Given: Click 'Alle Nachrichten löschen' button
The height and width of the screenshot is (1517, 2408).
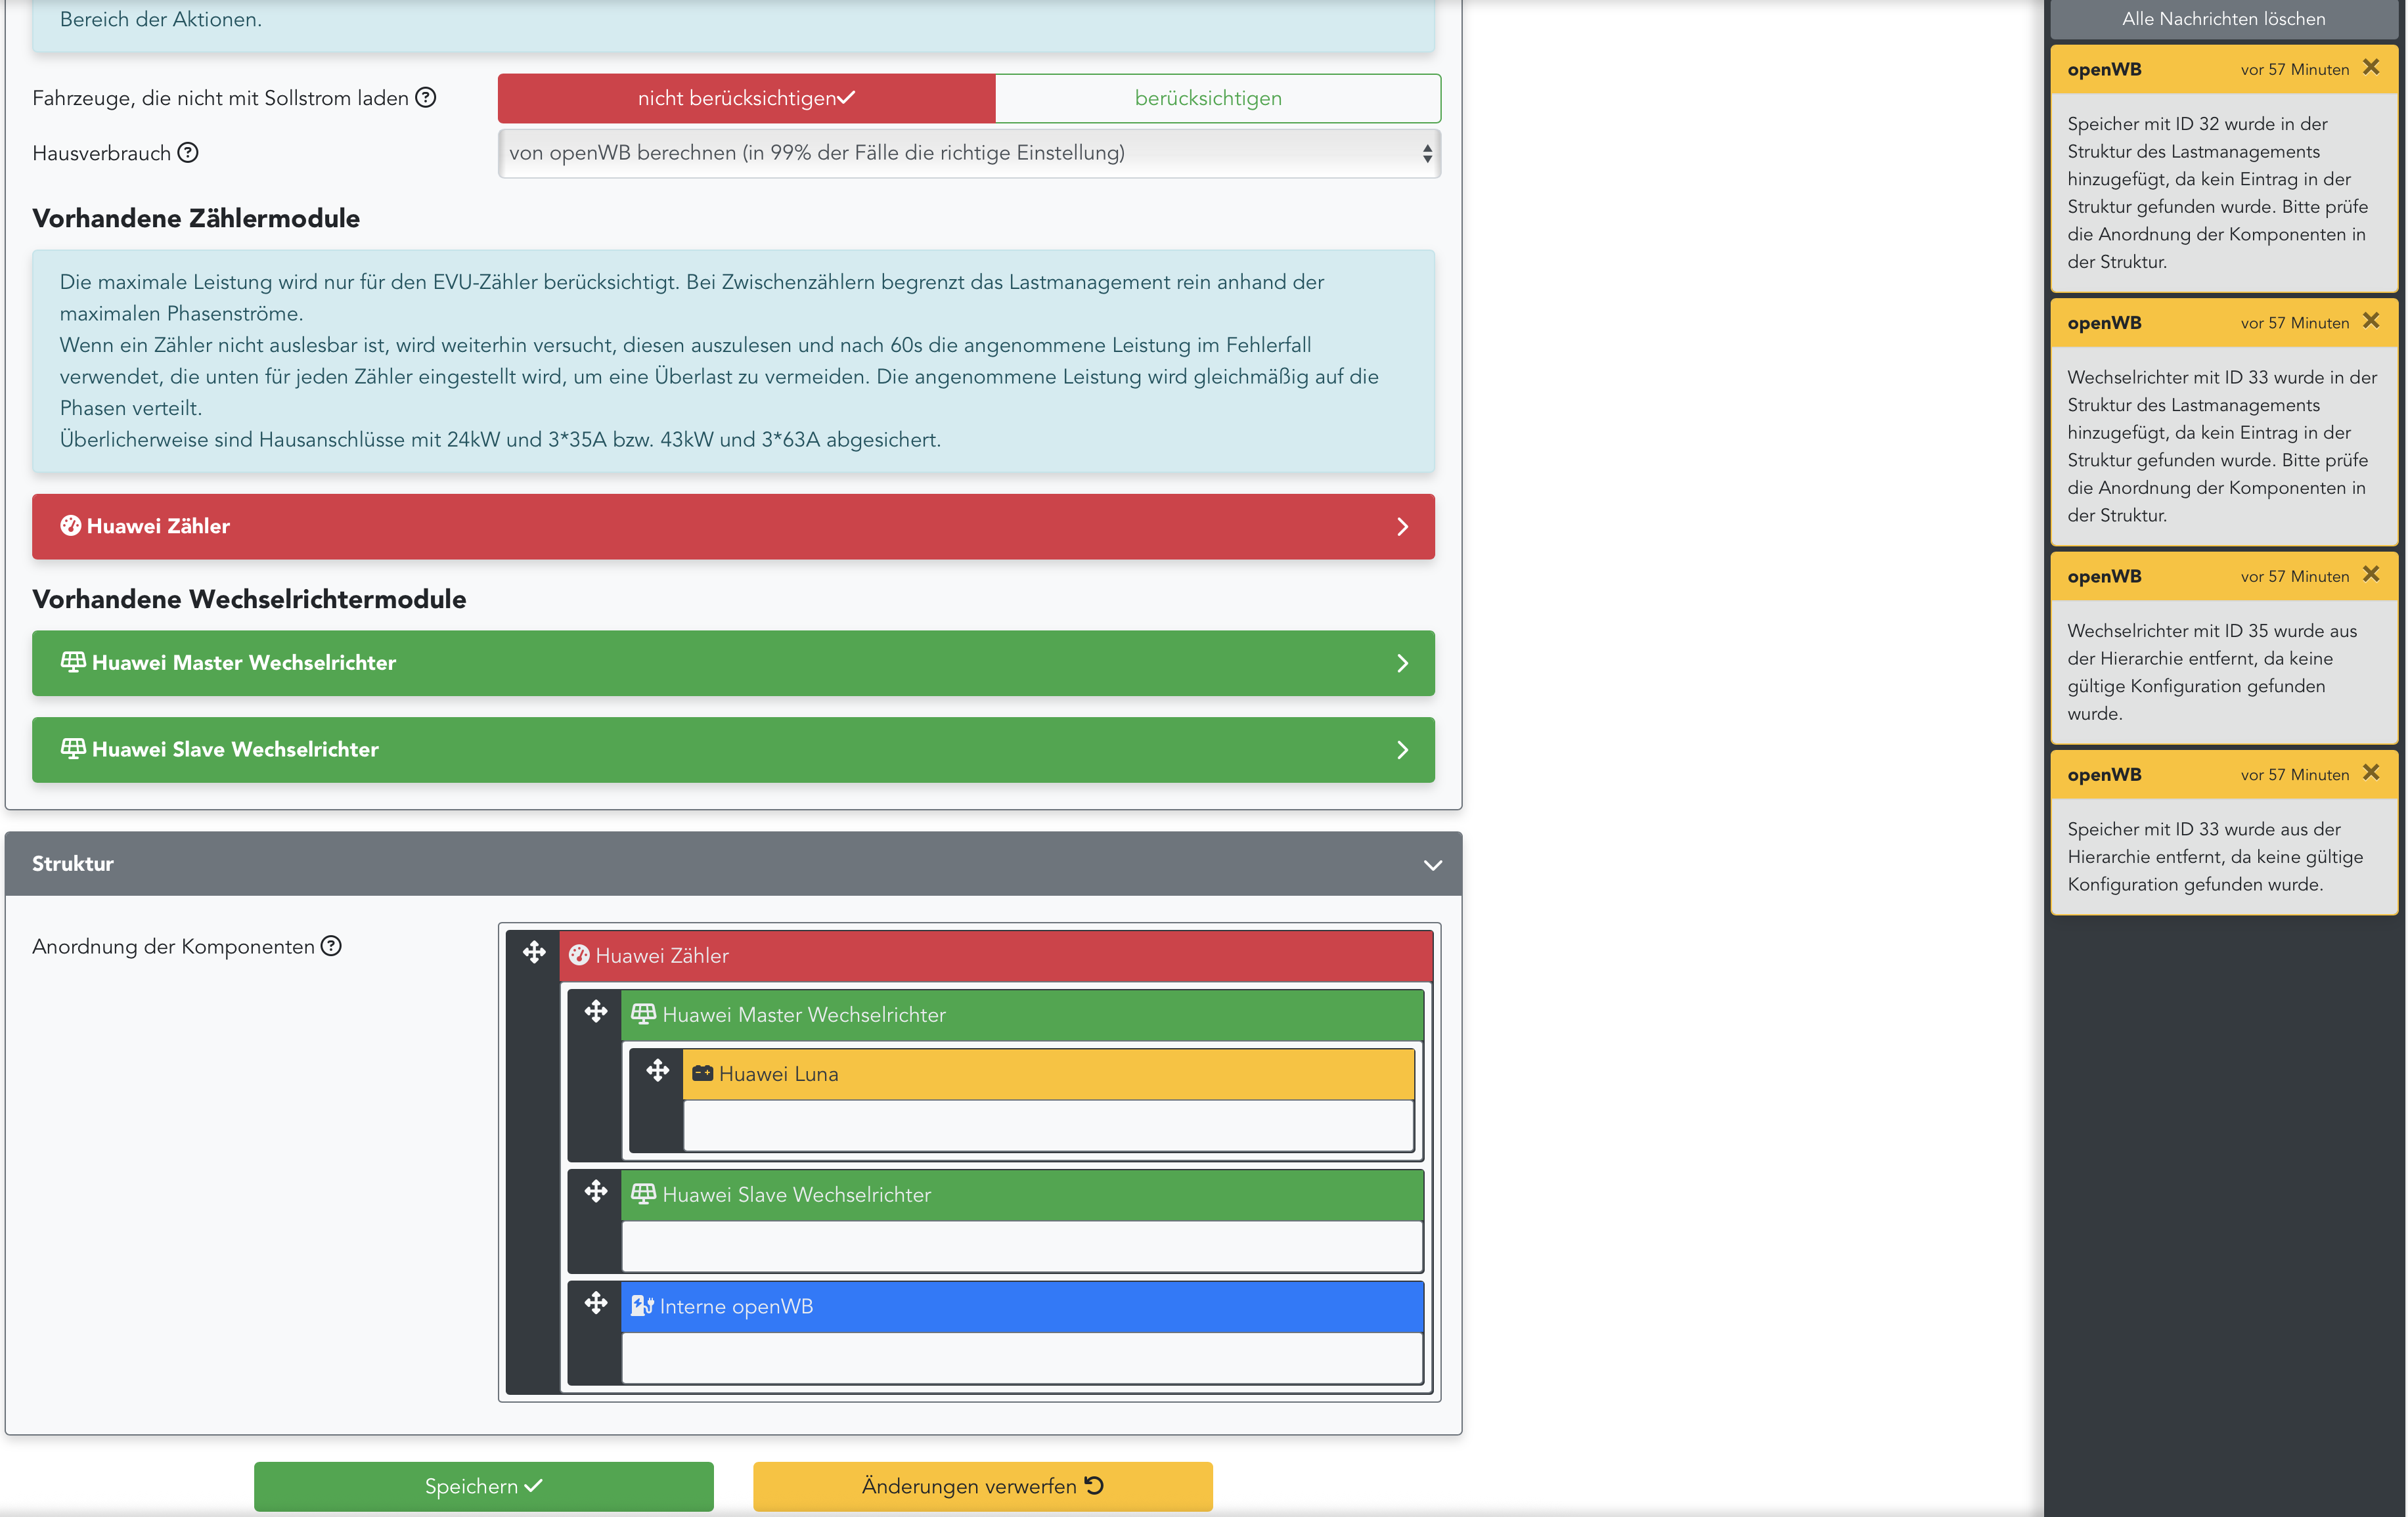Looking at the screenshot, I should pos(2223,19).
